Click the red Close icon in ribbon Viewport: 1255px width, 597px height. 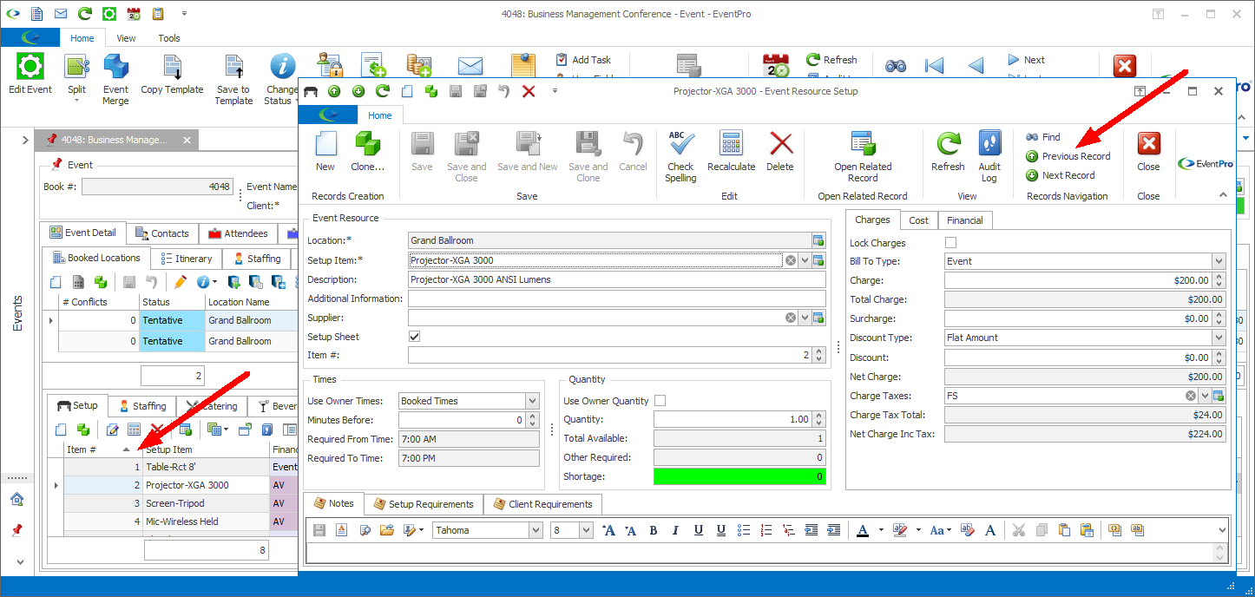(1148, 144)
